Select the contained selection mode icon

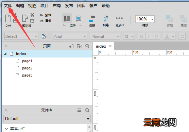(x=79, y=18)
